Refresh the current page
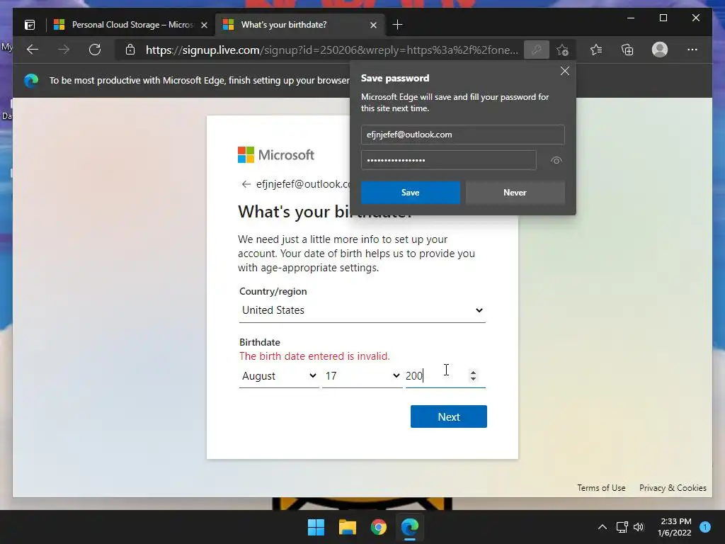 95,50
